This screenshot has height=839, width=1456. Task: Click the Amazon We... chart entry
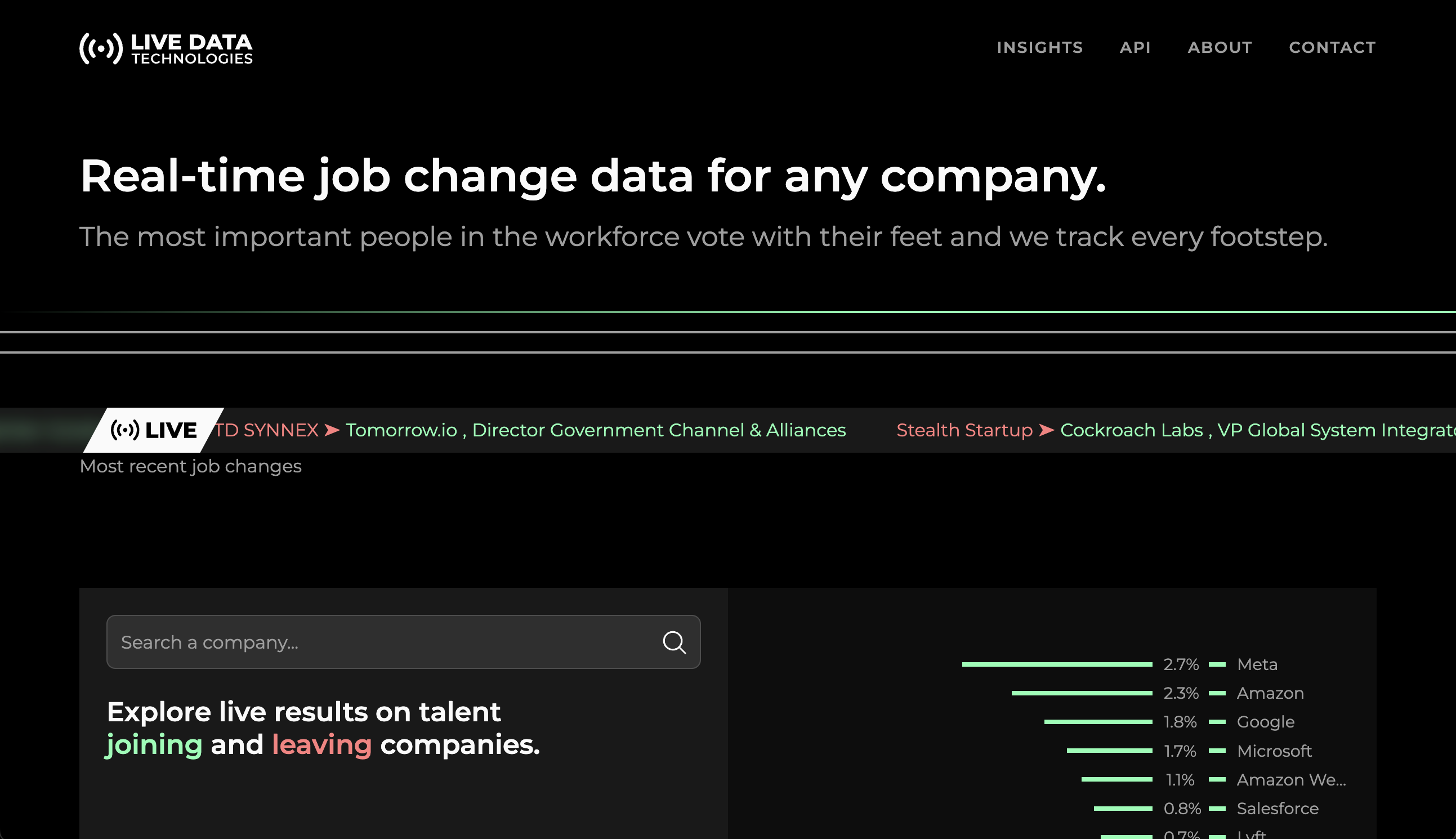pyautogui.click(x=1290, y=780)
